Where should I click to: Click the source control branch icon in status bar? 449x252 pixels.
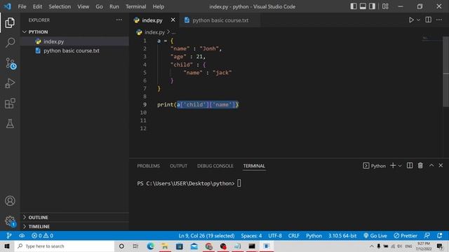[9, 236]
